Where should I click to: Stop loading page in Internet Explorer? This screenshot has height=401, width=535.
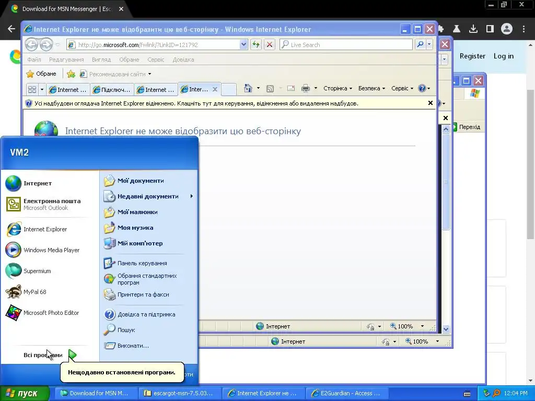tap(270, 45)
